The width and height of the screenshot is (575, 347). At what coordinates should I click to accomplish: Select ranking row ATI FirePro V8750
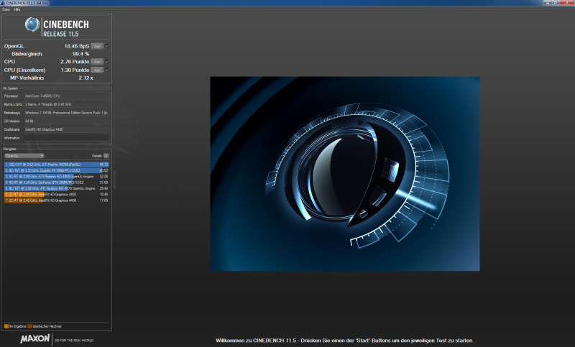[57, 165]
